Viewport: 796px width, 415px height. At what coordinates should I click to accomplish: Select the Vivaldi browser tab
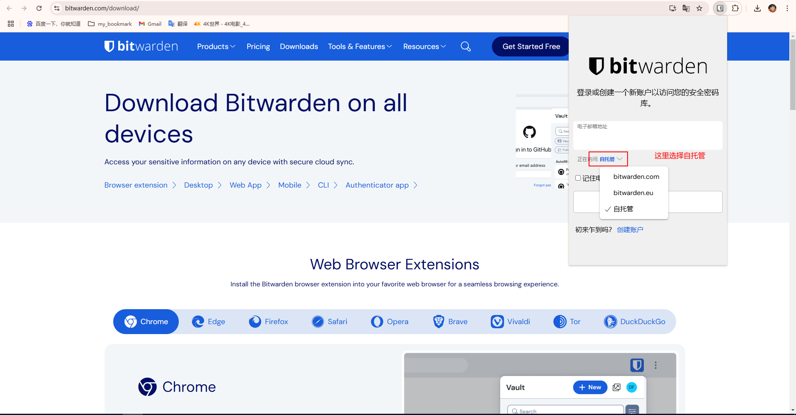510,322
